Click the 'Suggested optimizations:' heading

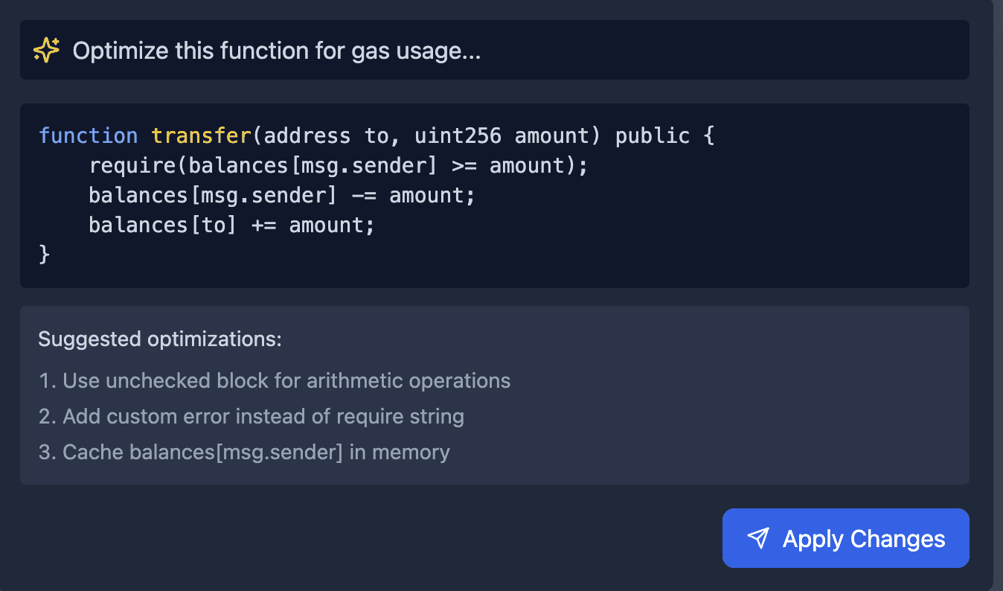coord(160,339)
